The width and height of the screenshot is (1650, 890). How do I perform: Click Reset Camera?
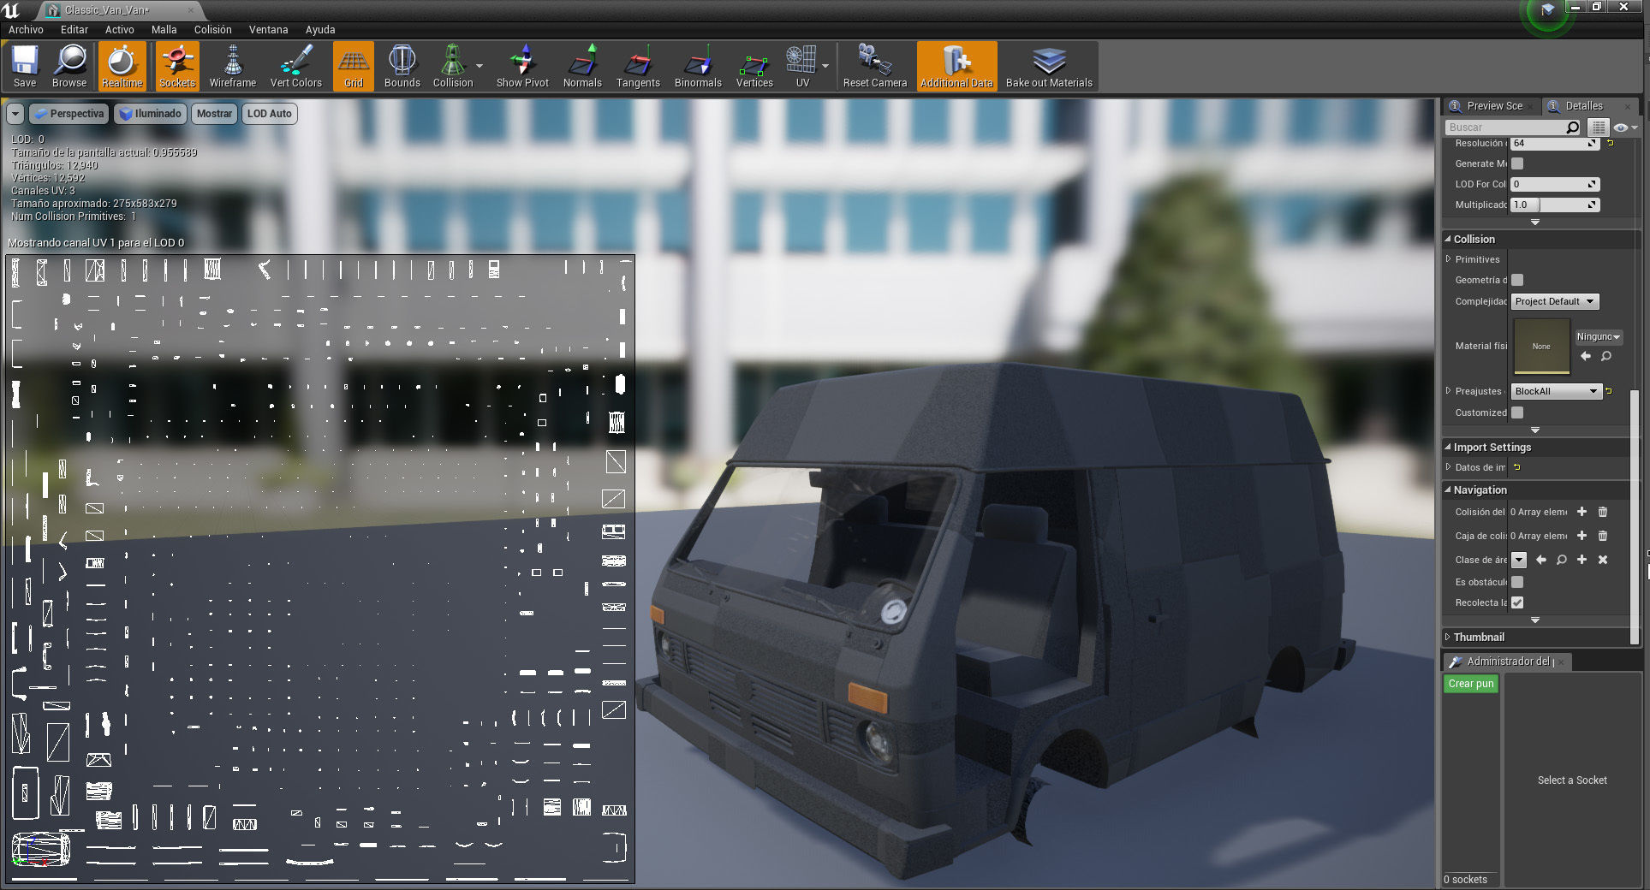[875, 67]
